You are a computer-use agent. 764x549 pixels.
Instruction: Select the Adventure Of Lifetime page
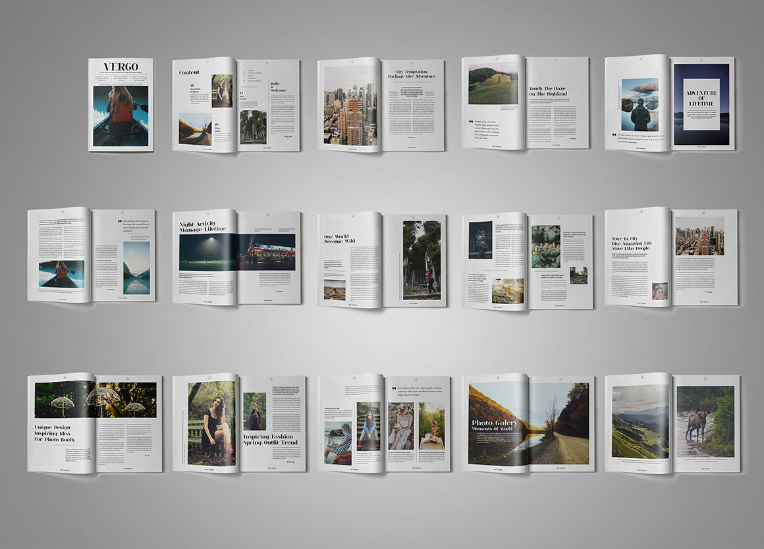[701, 104]
